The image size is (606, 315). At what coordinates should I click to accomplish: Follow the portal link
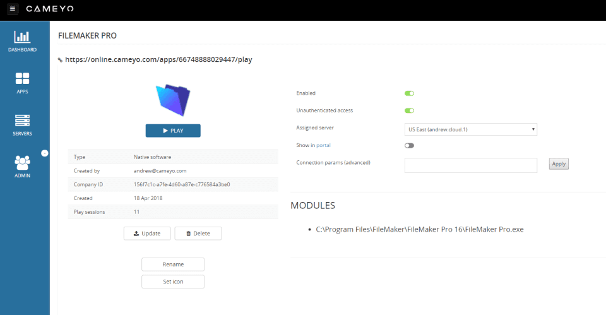point(323,145)
